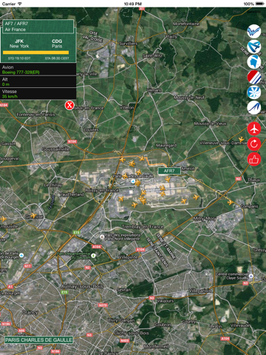
Task: Tap the red airplane button
Action: click(x=254, y=129)
